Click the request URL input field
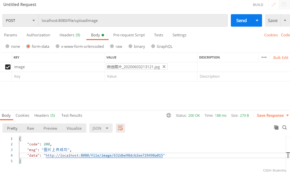The width and height of the screenshot is (290, 174). (133, 20)
